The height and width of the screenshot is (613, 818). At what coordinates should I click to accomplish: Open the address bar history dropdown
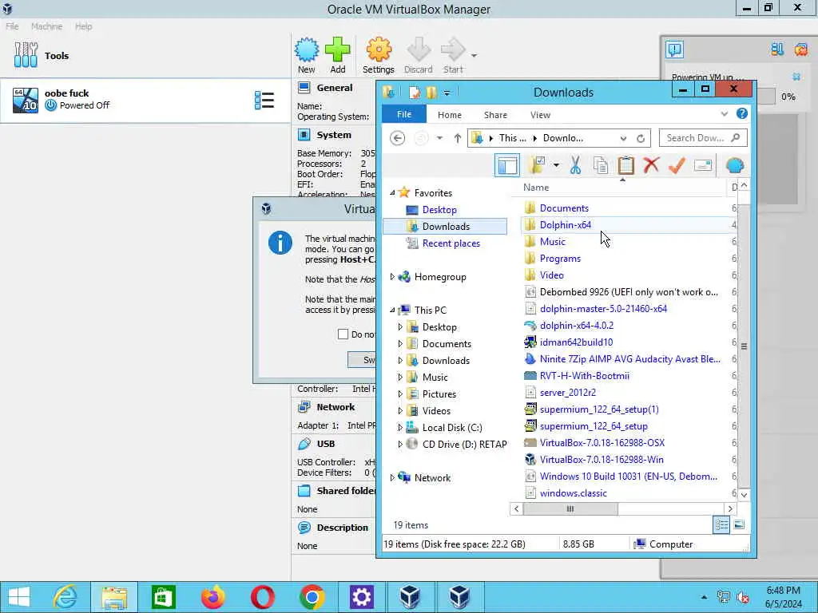623,138
